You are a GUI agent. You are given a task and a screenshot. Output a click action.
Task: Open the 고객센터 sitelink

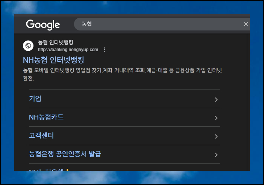point(41,135)
